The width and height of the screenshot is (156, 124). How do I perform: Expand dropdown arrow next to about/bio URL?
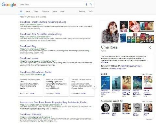[x=50, y=37]
